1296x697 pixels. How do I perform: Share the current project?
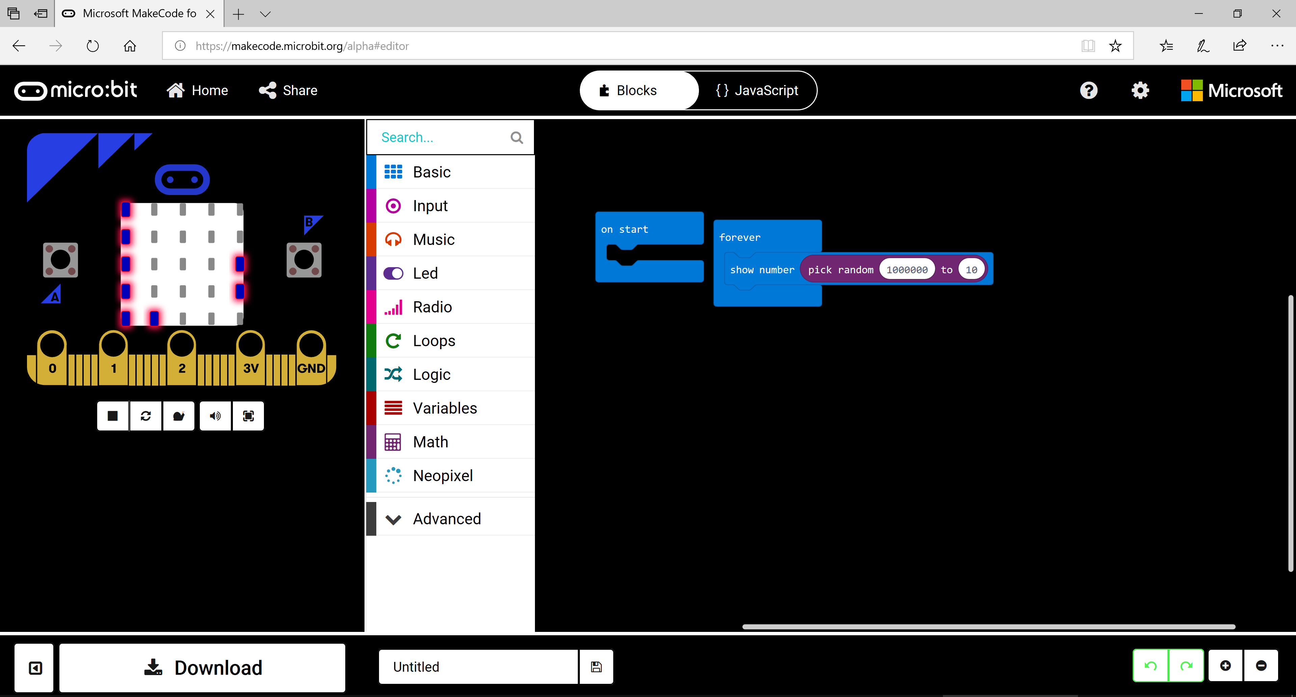[288, 90]
